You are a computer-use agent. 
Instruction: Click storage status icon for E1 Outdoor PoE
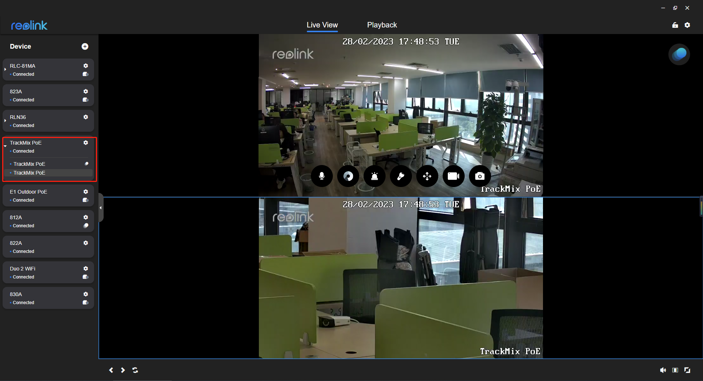coord(86,200)
